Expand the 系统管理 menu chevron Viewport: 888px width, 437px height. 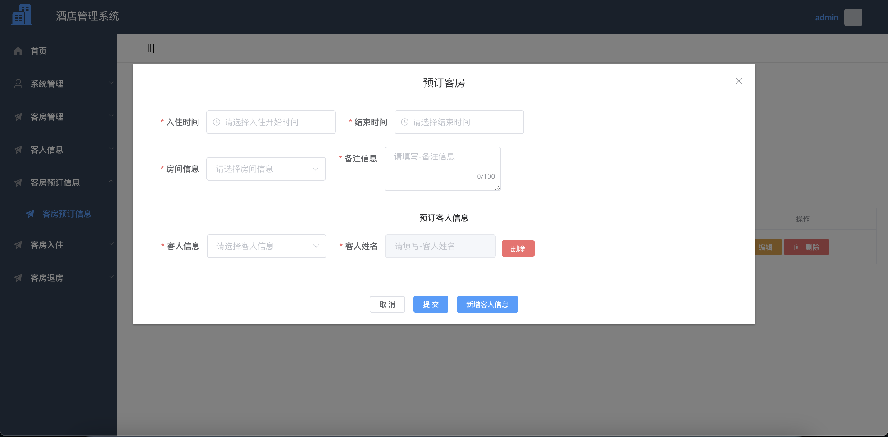pyautogui.click(x=111, y=83)
